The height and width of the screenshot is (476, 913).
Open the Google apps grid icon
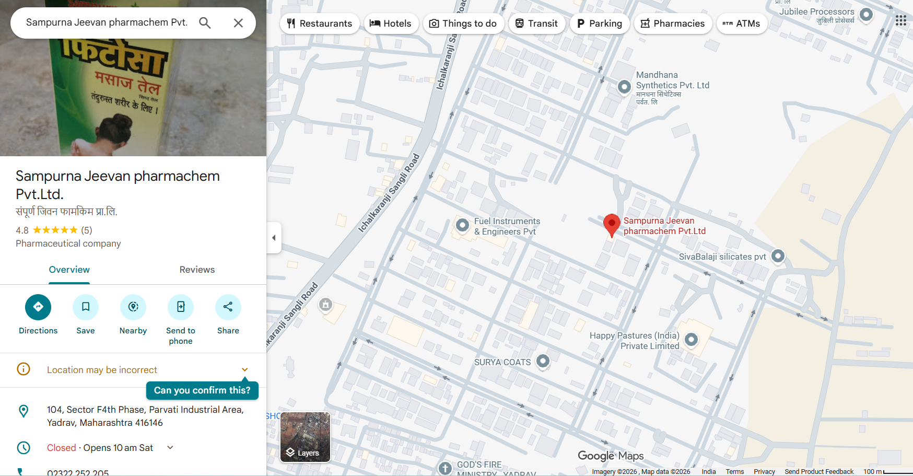[900, 20]
